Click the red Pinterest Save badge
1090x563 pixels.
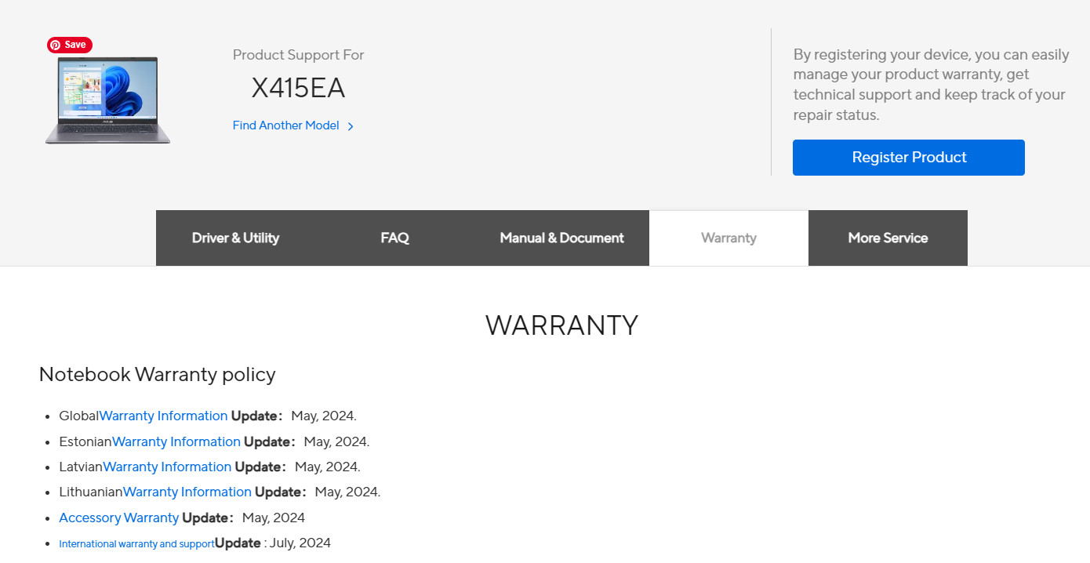pyautogui.click(x=70, y=45)
